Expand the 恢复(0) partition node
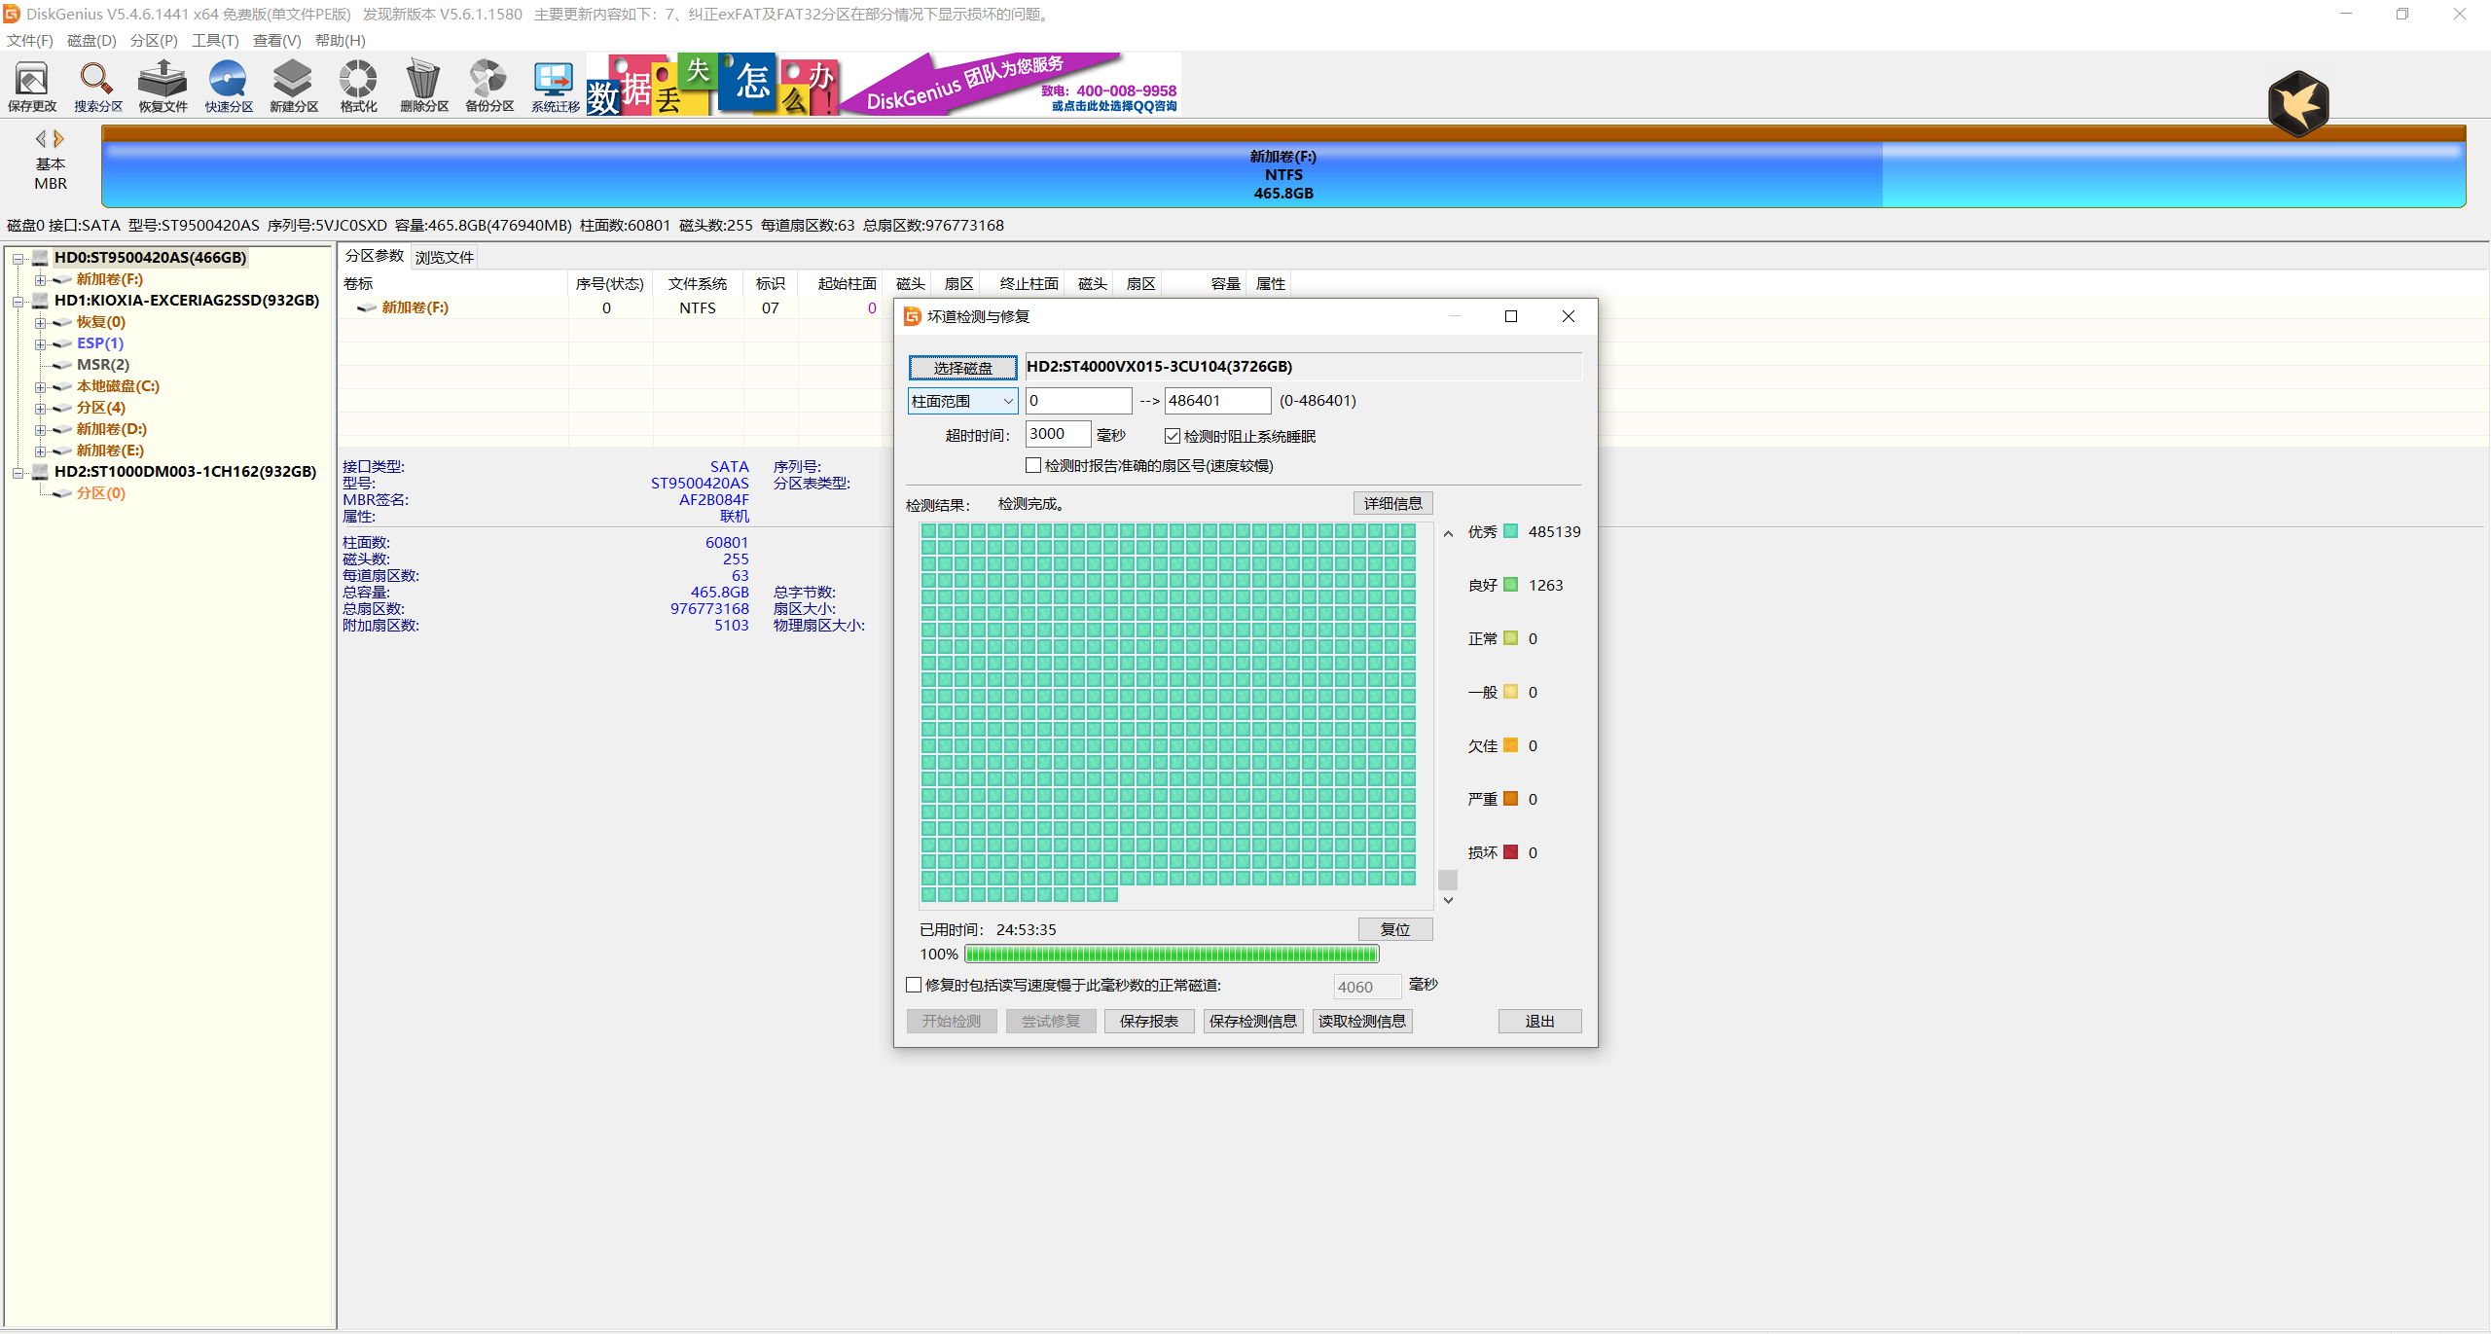 click(x=40, y=323)
